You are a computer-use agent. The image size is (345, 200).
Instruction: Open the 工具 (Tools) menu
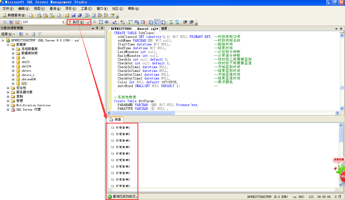tap(86, 9)
